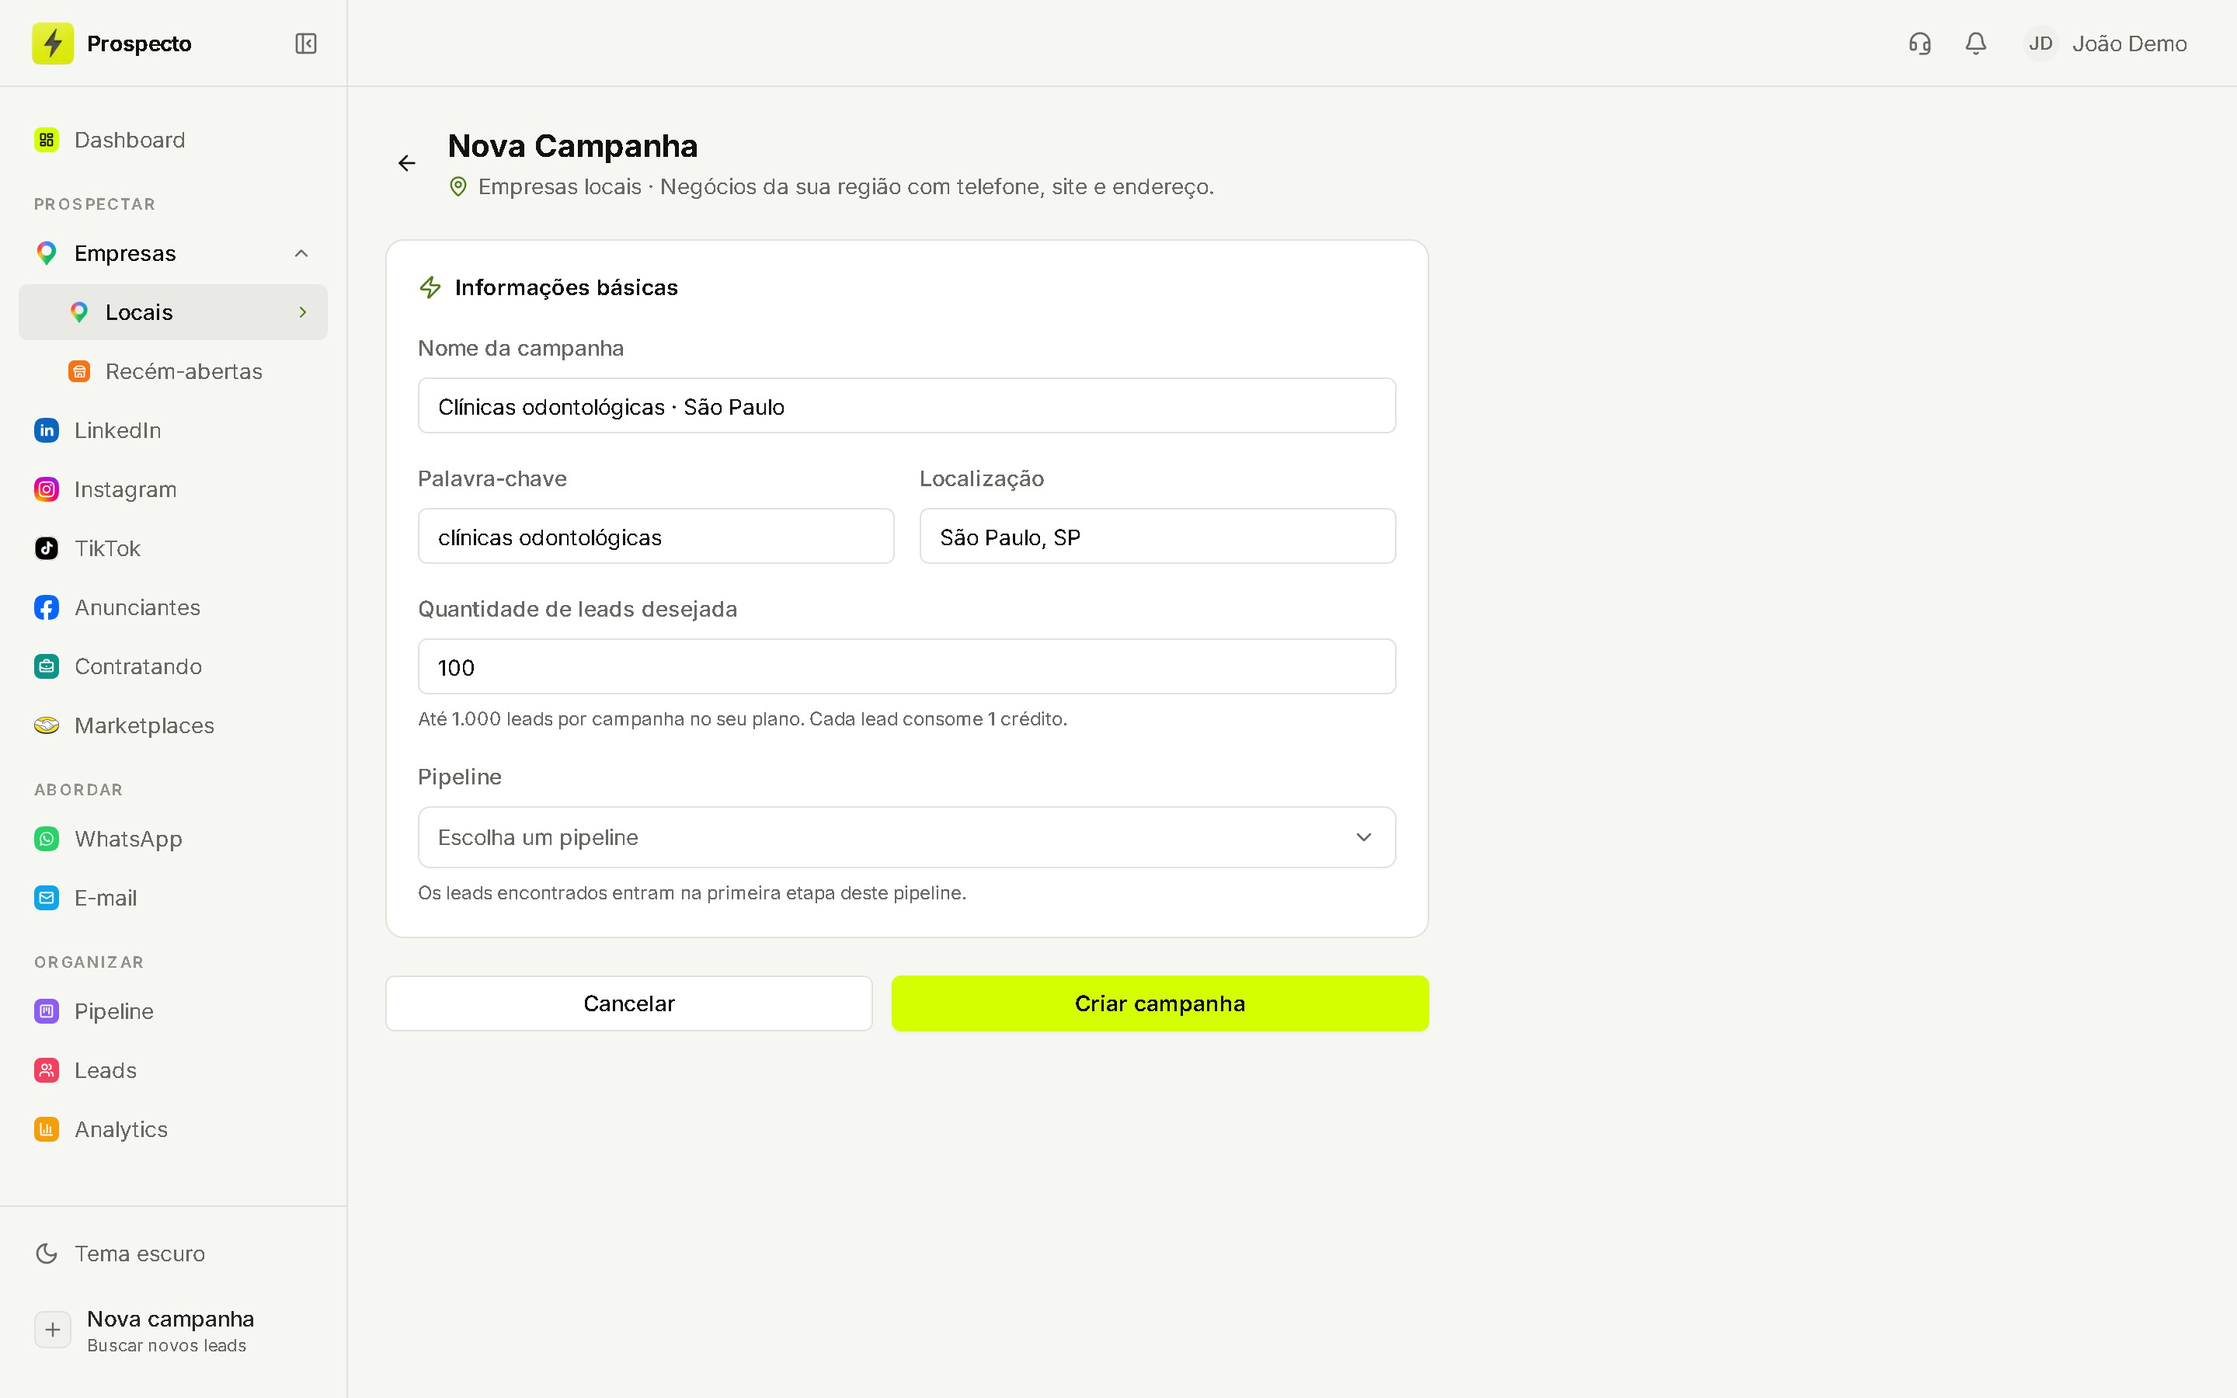Click the pipeline dropdown arrow
Viewport: 2237px width, 1398px height.
pos(1363,838)
